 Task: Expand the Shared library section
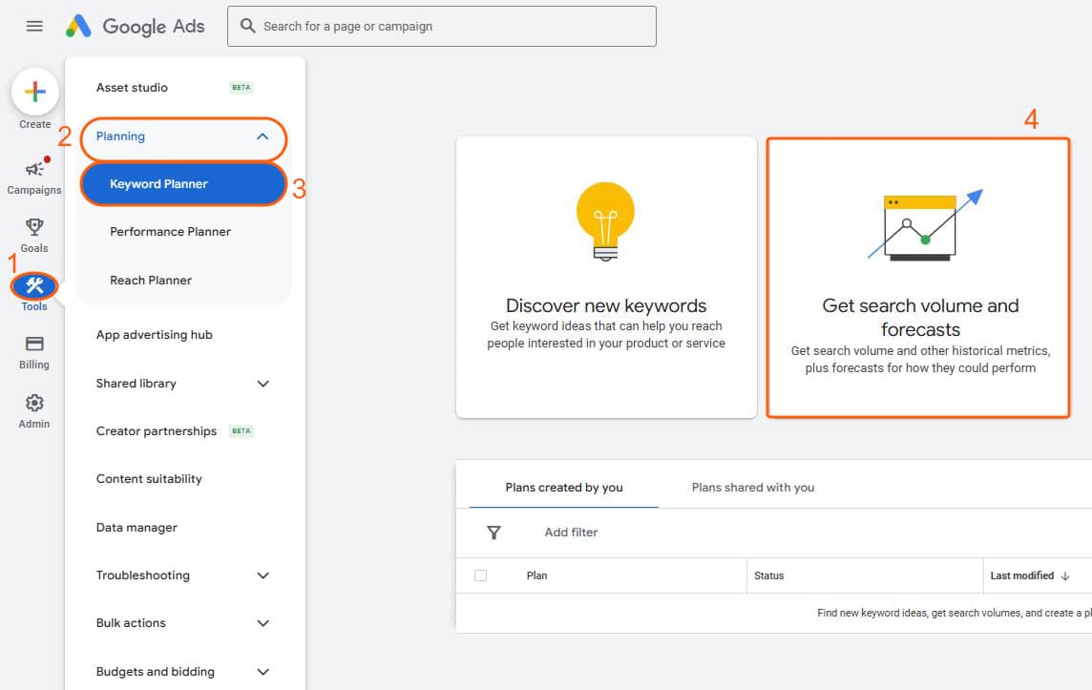(x=263, y=384)
